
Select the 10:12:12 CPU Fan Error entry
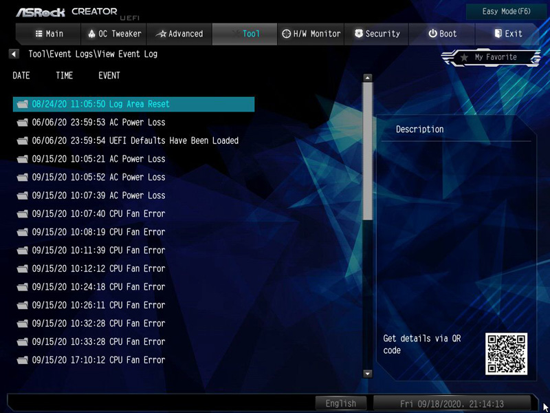[133, 268]
